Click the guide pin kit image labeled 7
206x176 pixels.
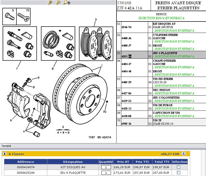19,44
